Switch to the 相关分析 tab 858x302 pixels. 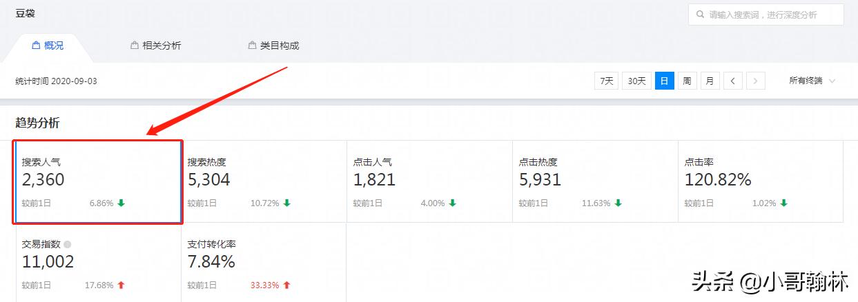point(155,46)
